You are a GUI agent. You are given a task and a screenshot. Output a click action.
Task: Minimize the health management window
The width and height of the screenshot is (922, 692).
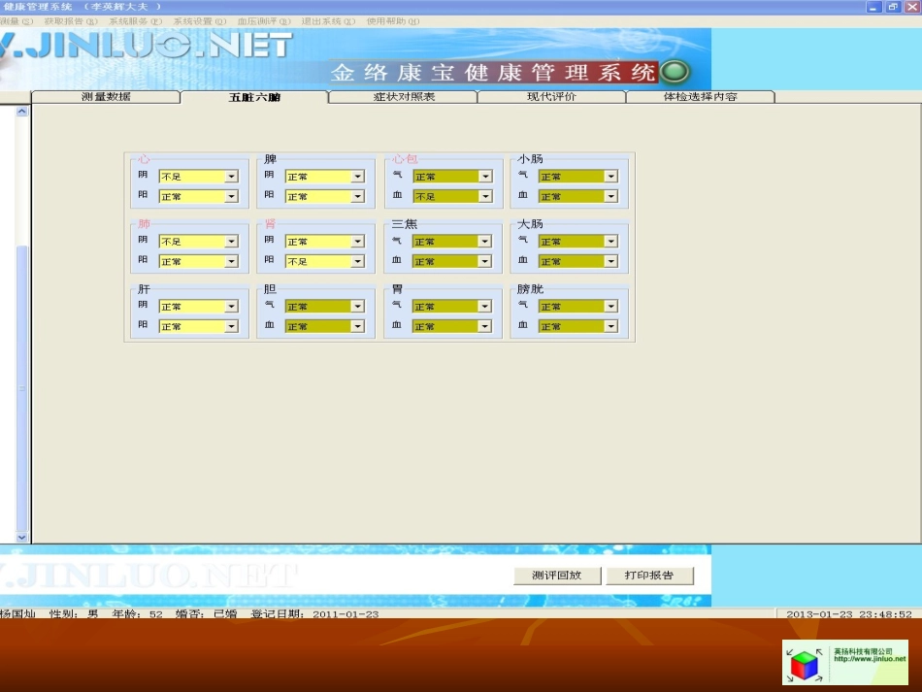(x=874, y=7)
